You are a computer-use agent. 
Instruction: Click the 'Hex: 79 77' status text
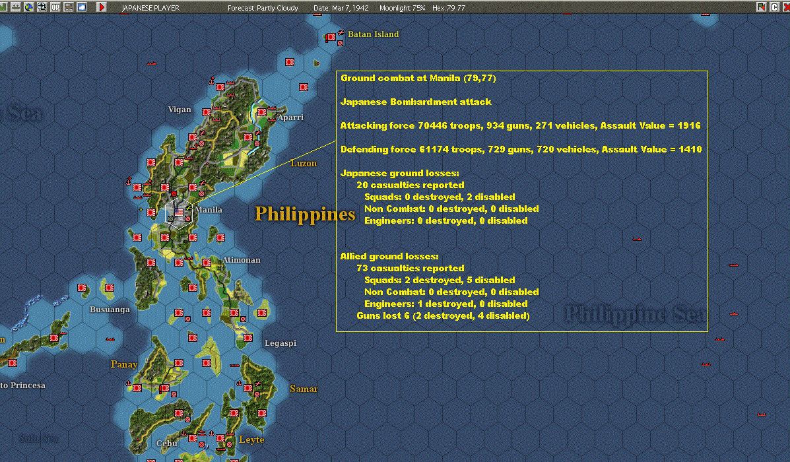(449, 8)
